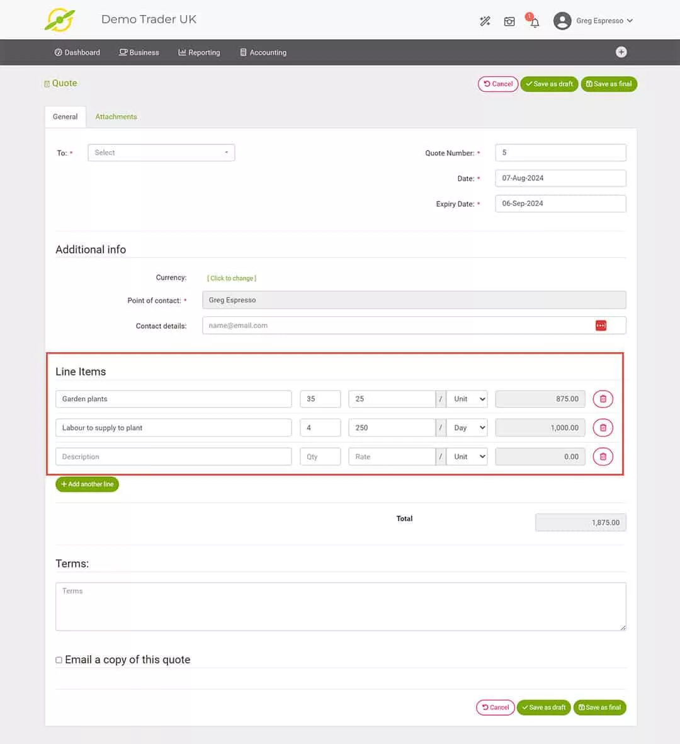The width and height of the screenshot is (680, 744).
Task: Click the Demo Trader UK title text
Action: [149, 20]
